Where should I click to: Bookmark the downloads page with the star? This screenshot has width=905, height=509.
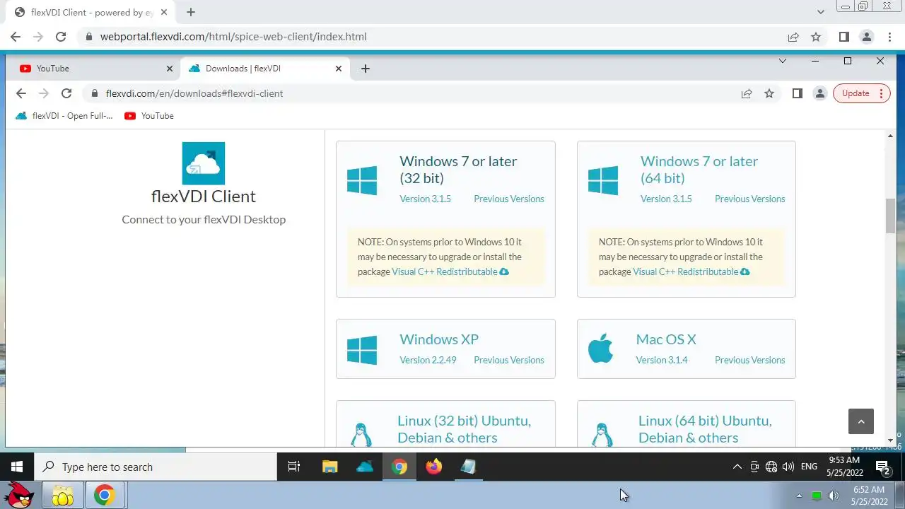[x=769, y=93]
